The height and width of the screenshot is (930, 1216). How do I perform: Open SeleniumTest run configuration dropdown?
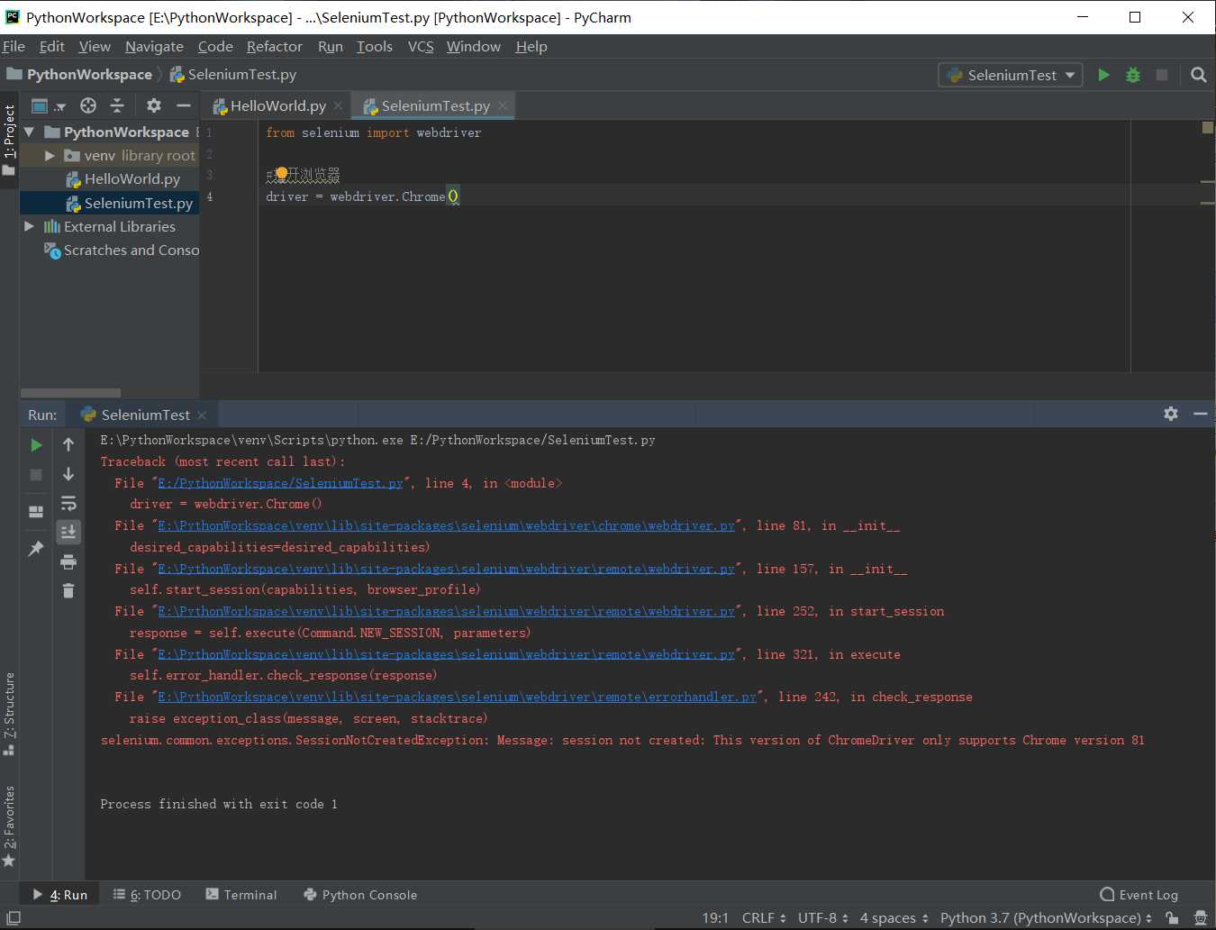(x=1010, y=75)
